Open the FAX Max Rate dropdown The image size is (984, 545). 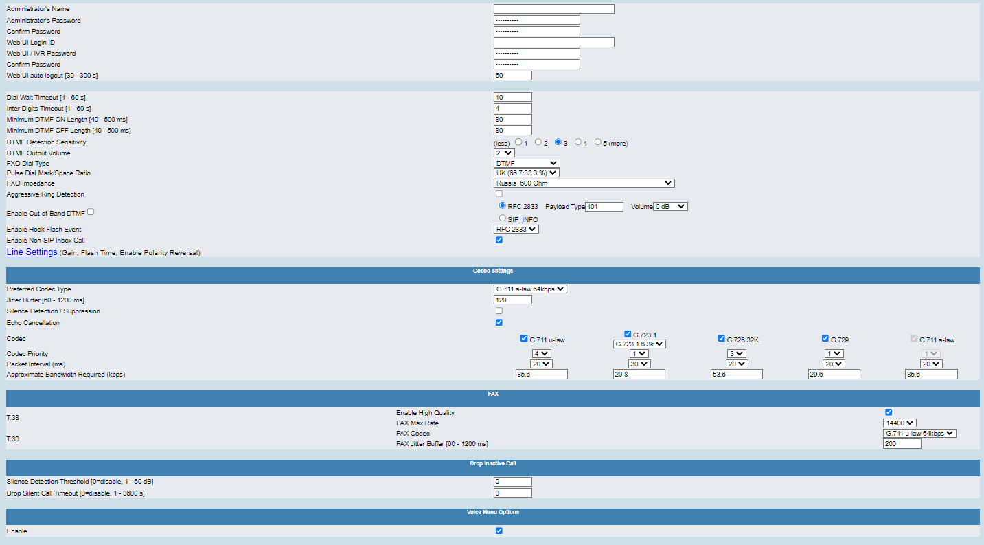900,423
